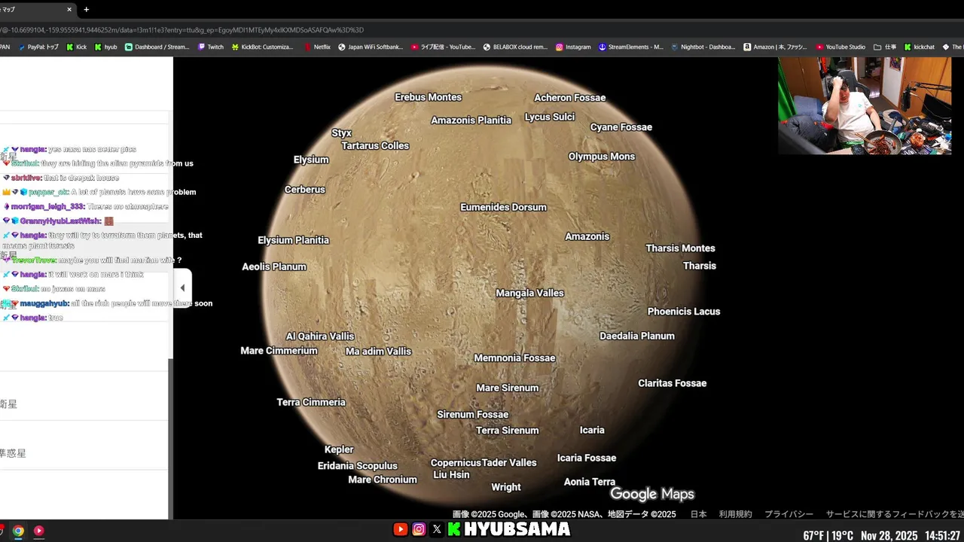The height and width of the screenshot is (542, 964).
Task: Click the Cerberus label
Action: tap(304, 190)
